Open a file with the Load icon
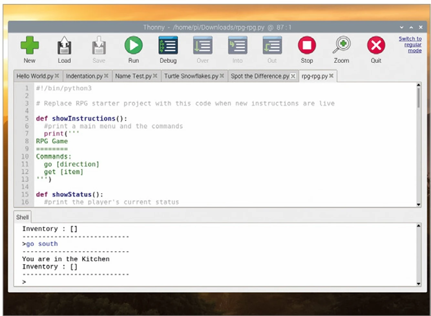431x316 pixels. click(x=64, y=46)
